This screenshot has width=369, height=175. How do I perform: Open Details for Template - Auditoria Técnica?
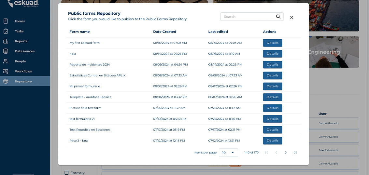[x=273, y=97]
